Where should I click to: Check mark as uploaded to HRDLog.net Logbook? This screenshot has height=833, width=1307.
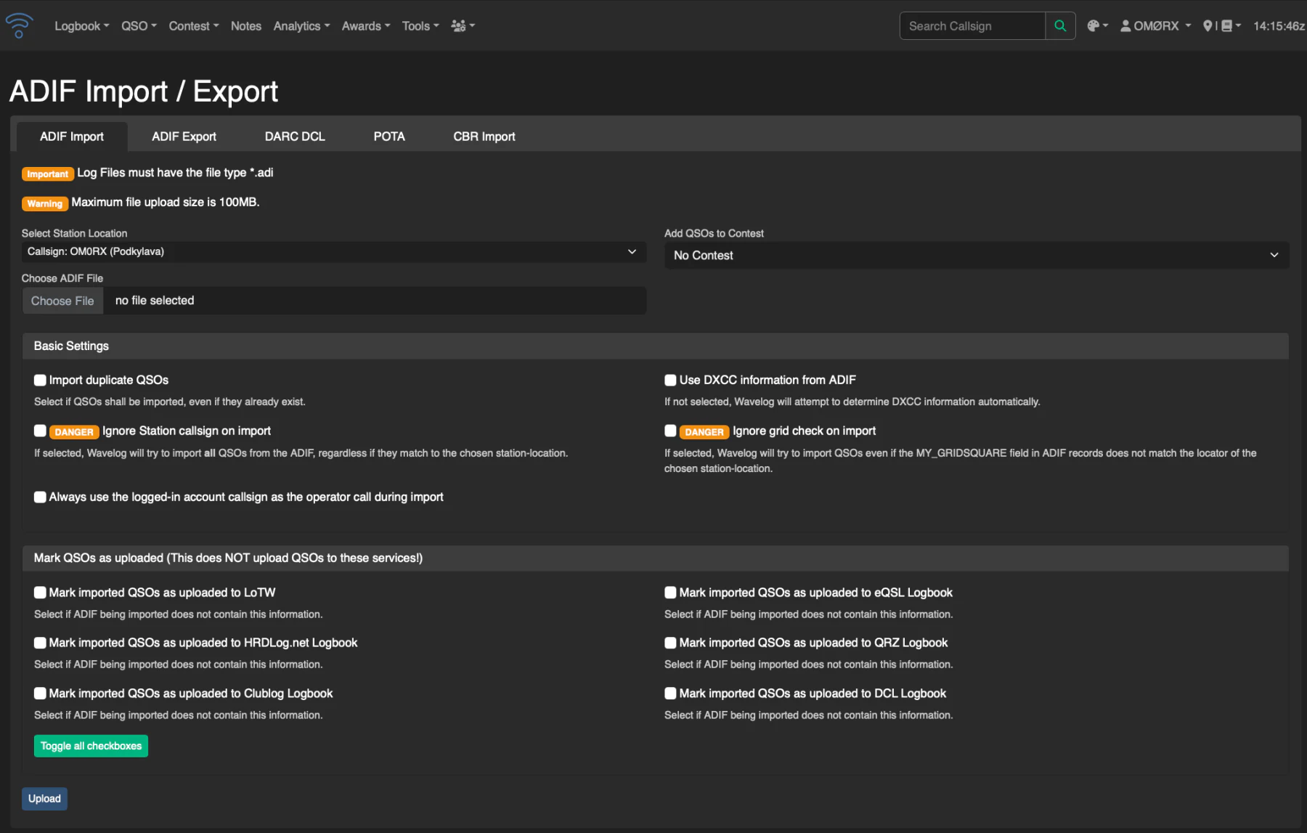pyautogui.click(x=40, y=643)
